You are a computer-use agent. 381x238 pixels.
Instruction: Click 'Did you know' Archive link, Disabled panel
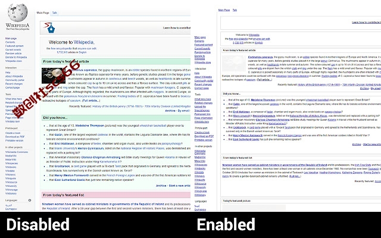coord(161,186)
